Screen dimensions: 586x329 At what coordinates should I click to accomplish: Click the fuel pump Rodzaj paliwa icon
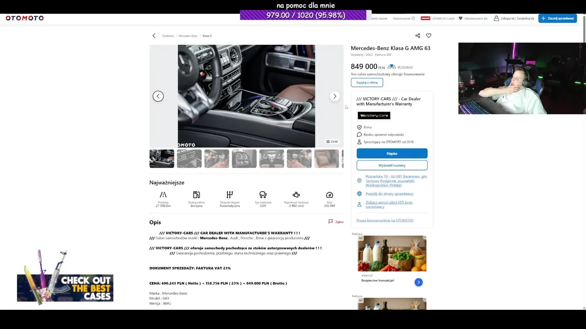tap(196, 195)
